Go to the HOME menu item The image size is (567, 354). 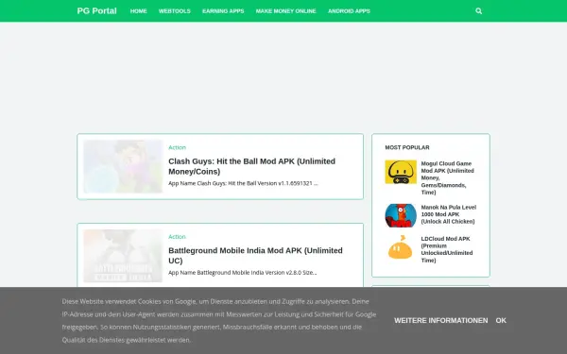pyautogui.click(x=138, y=11)
